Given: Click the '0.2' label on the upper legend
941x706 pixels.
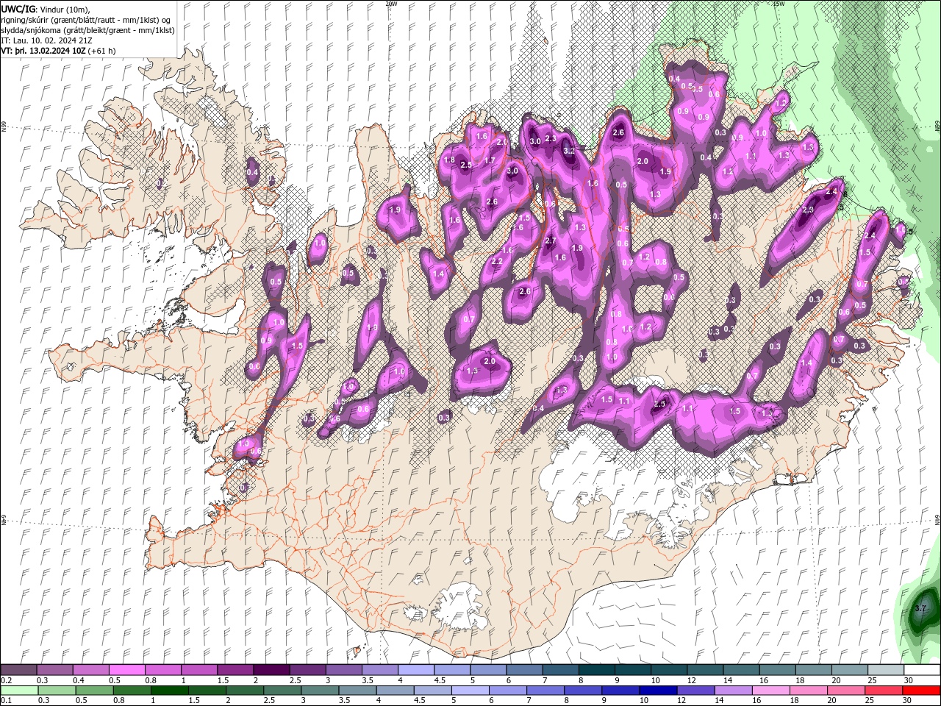Looking at the screenshot, I should click(x=6, y=680).
